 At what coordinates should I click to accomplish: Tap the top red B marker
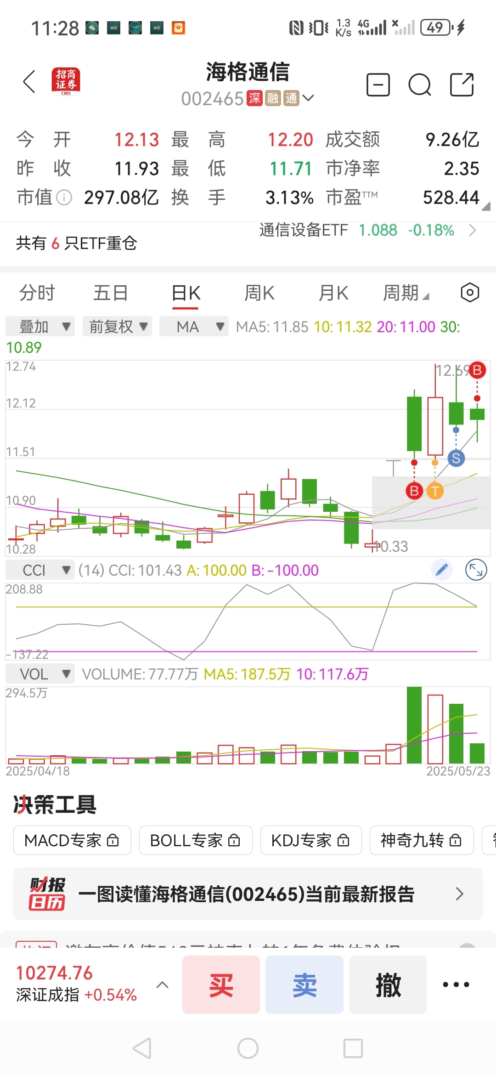[477, 370]
